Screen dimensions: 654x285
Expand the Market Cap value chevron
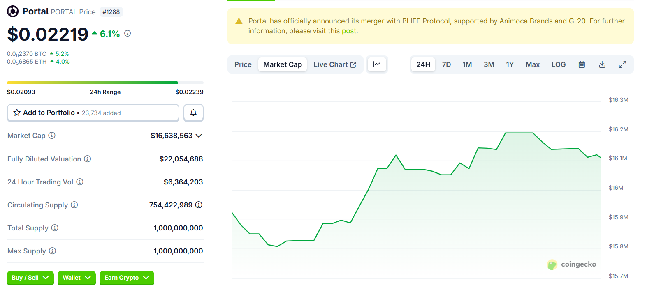tap(199, 136)
